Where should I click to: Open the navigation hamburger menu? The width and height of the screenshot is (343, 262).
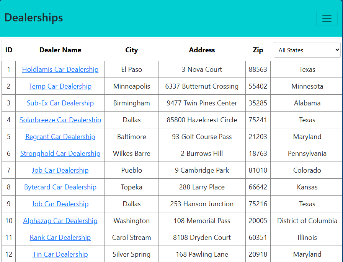coord(327,18)
